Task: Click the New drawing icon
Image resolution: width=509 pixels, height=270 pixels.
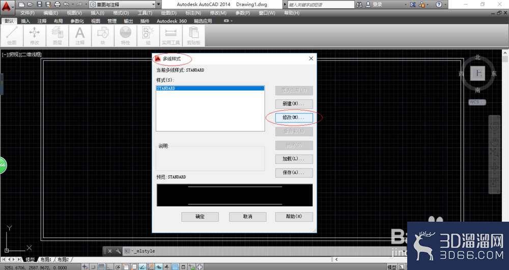Action: click(21, 5)
